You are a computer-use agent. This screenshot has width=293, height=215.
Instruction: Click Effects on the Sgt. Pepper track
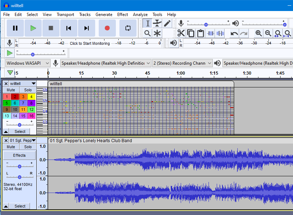(19, 155)
